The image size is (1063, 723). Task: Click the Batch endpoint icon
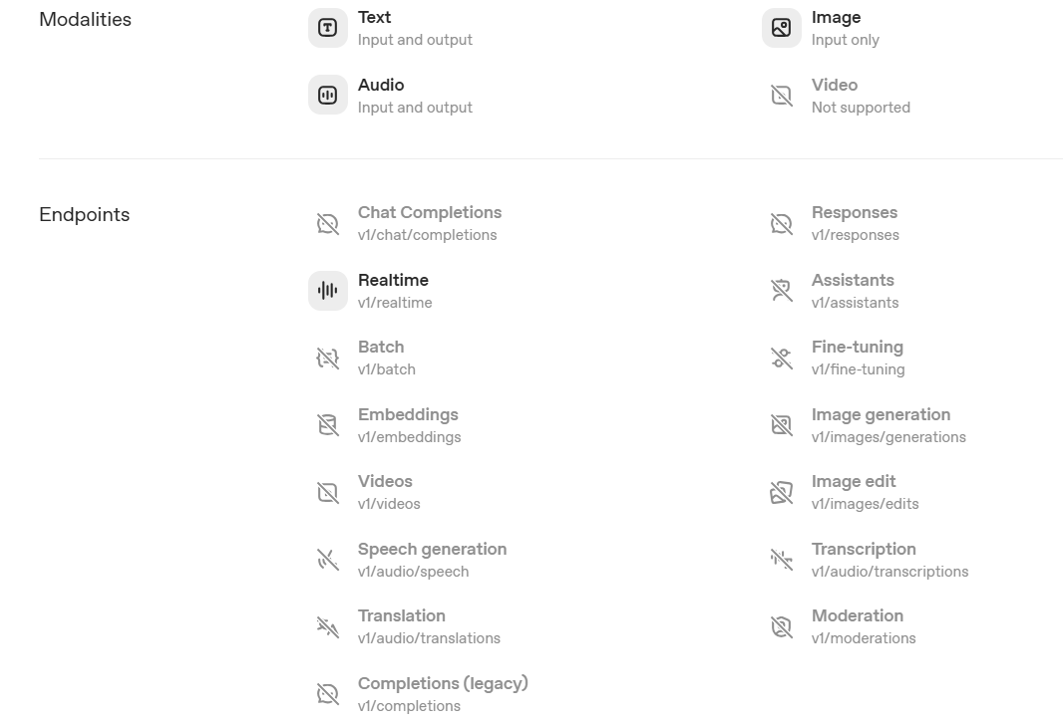(327, 358)
